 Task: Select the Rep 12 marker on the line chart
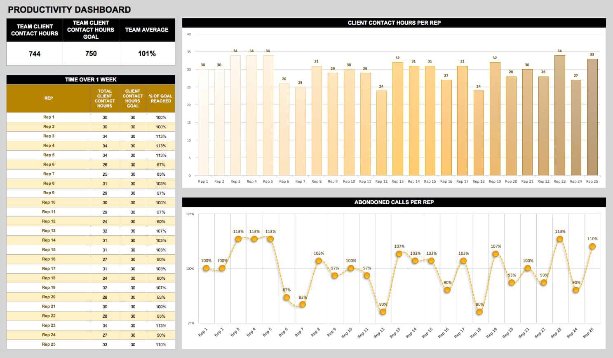(x=383, y=312)
